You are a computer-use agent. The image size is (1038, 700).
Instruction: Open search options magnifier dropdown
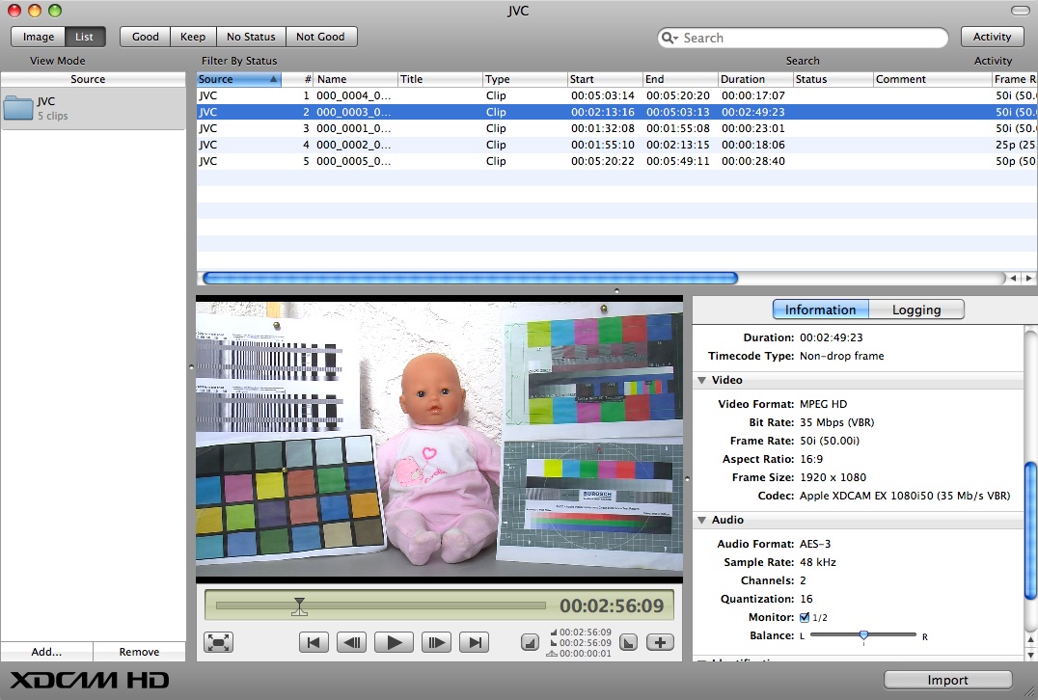tap(669, 38)
